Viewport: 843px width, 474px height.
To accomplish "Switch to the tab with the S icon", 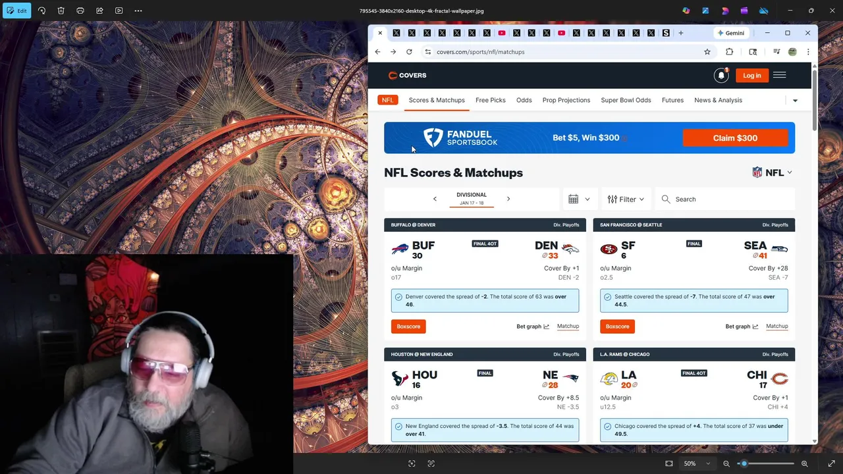I will 666,33.
